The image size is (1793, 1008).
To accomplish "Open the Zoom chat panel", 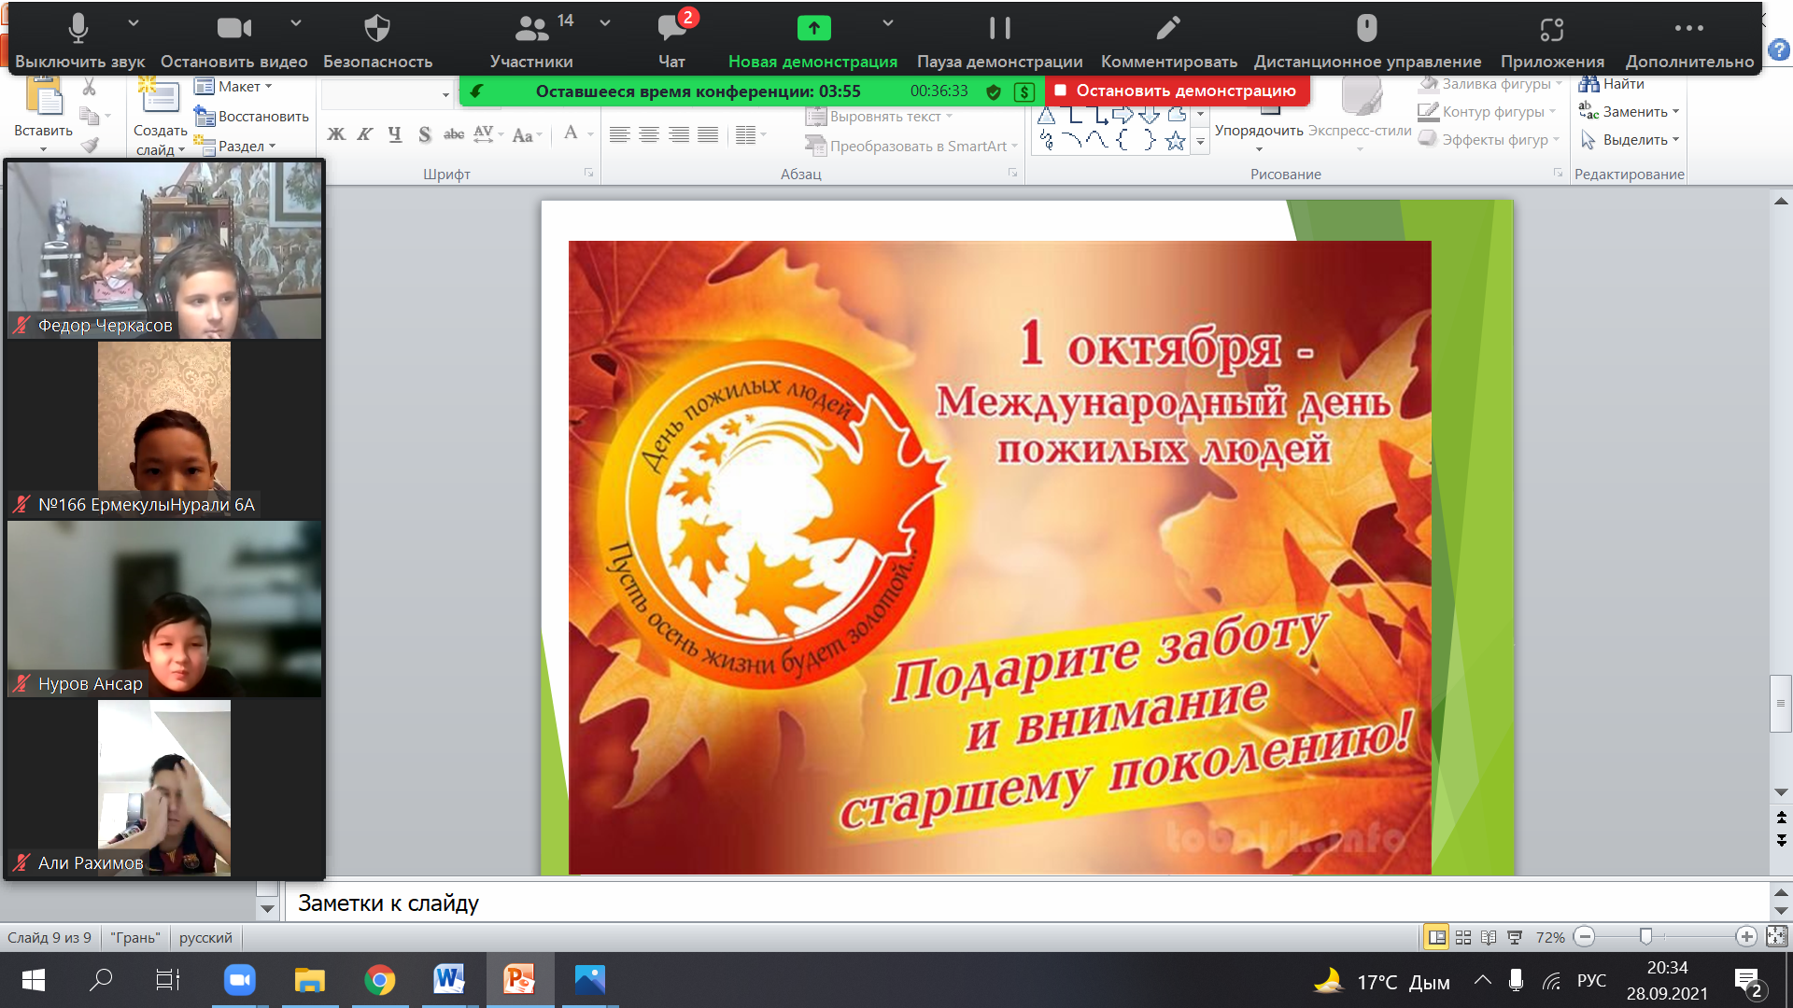I will [x=671, y=29].
